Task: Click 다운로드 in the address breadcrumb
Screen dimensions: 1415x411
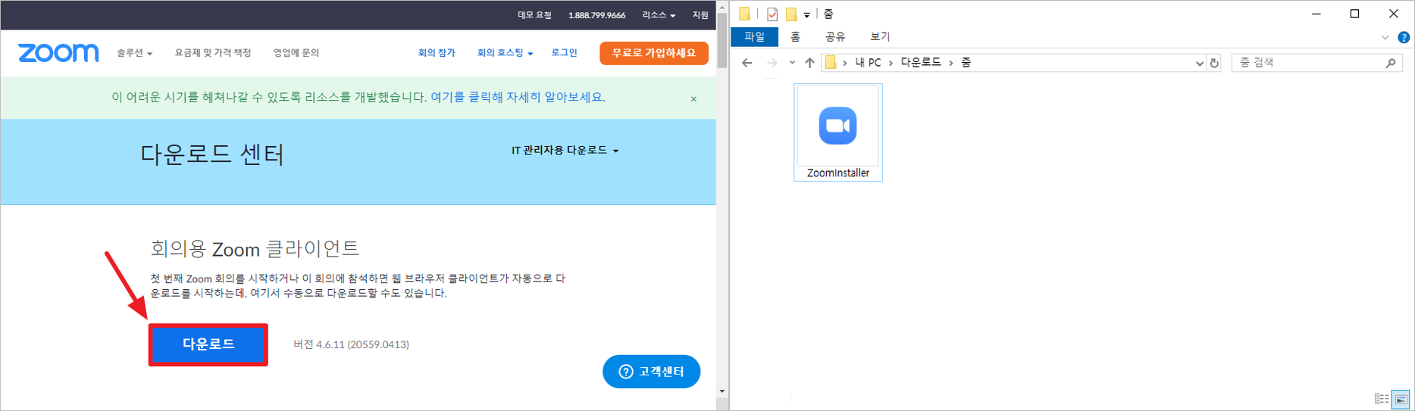Action: pyautogui.click(x=921, y=63)
